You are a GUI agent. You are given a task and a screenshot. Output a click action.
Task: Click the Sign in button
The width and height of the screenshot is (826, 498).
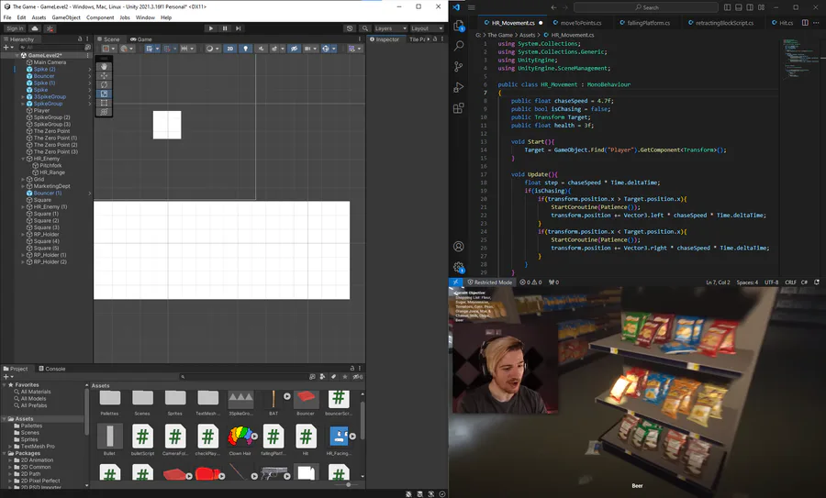pyautogui.click(x=15, y=28)
